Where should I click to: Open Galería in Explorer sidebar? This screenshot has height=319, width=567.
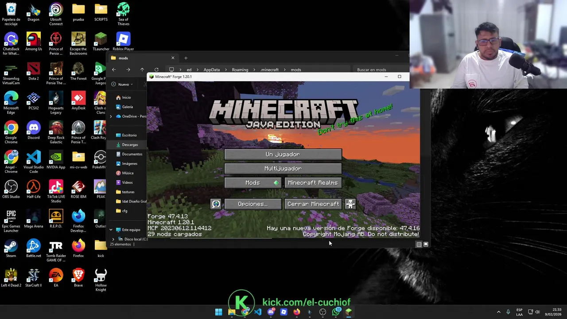[x=127, y=107]
